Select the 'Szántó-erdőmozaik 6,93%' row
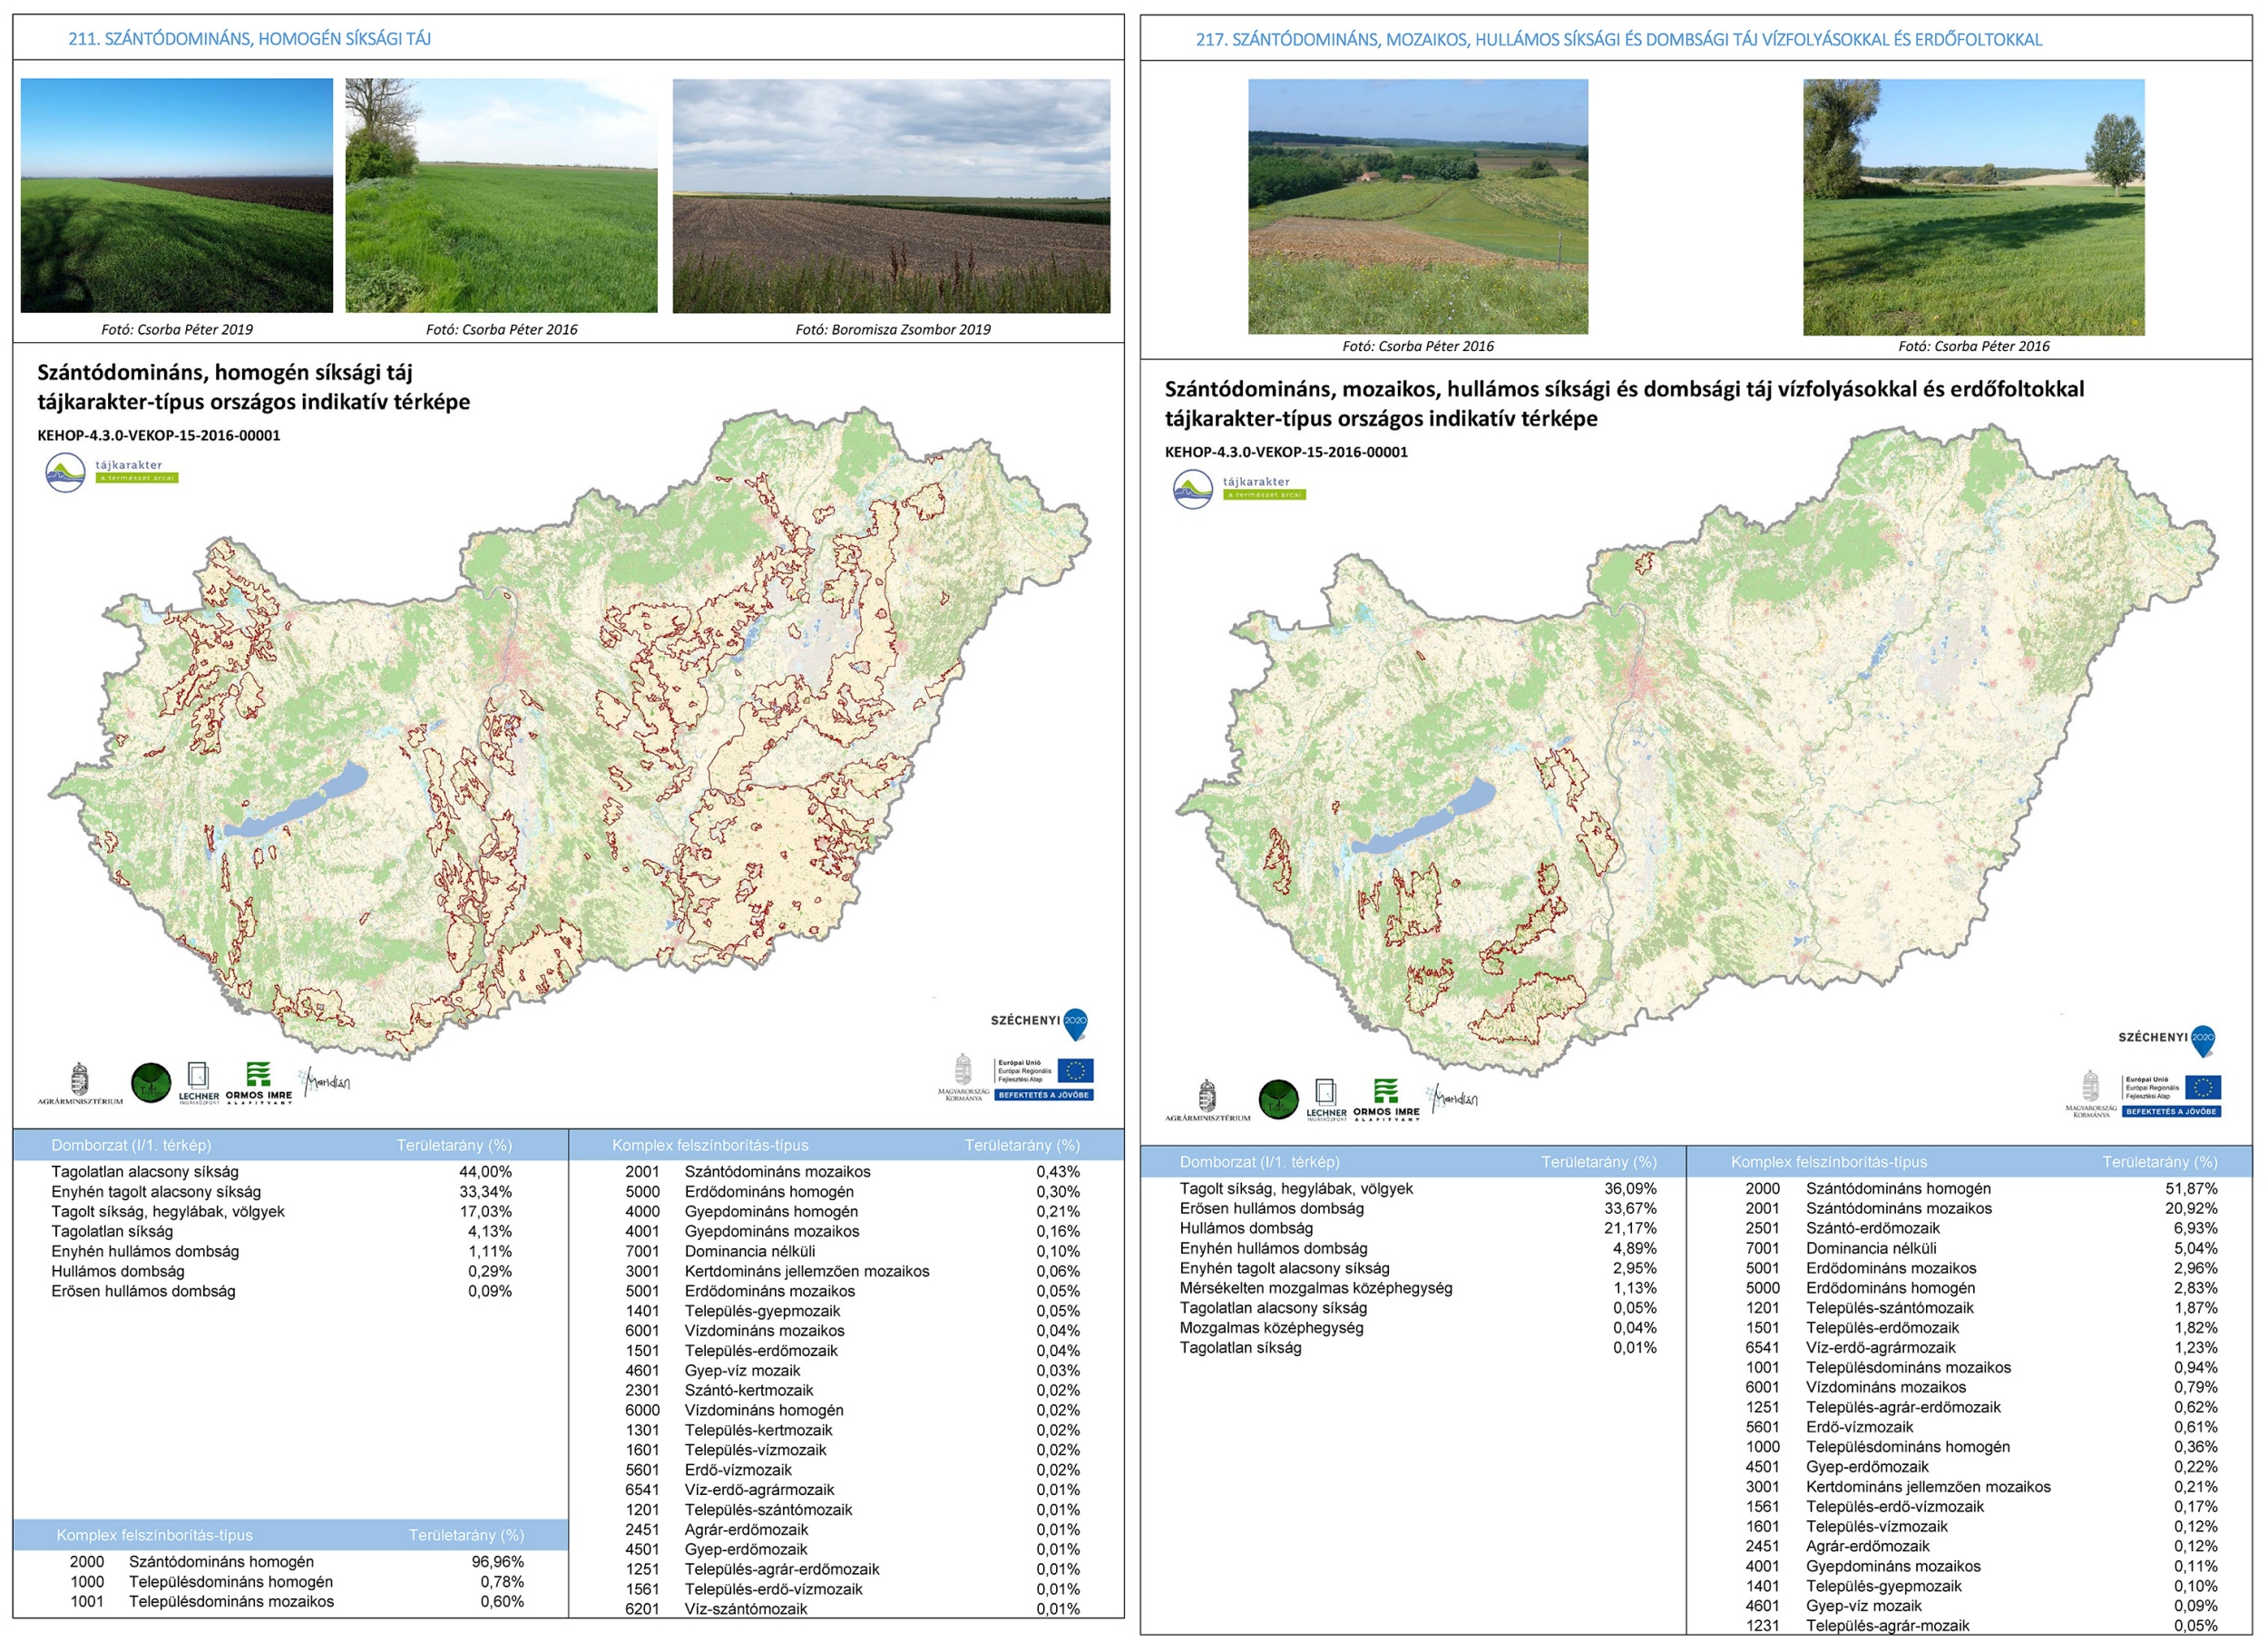Image resolution: width=2268 pixels, height=1651 pixels. [x=1982, y=1229]
